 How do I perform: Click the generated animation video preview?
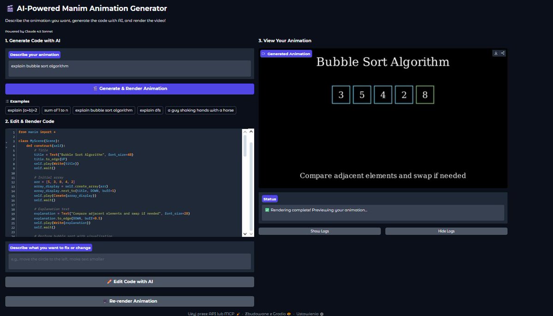[383, 118]
